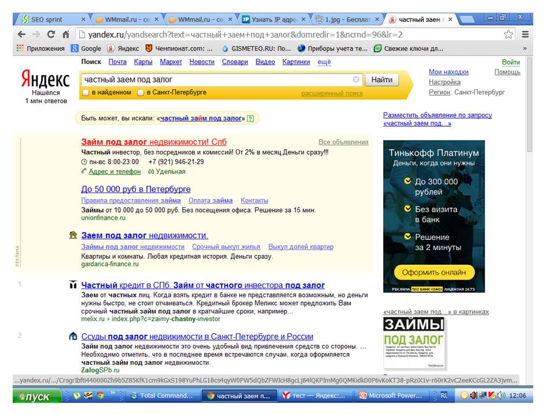Viewport: 554px width, 415px height.
Task: Open the Видео link
Action: coord(265,62)
